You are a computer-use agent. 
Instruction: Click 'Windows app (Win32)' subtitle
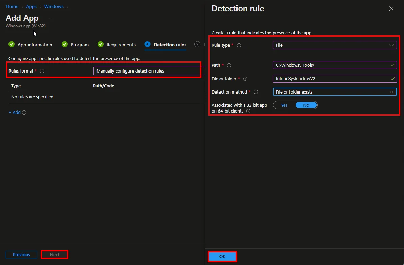[x=25, y=26]
